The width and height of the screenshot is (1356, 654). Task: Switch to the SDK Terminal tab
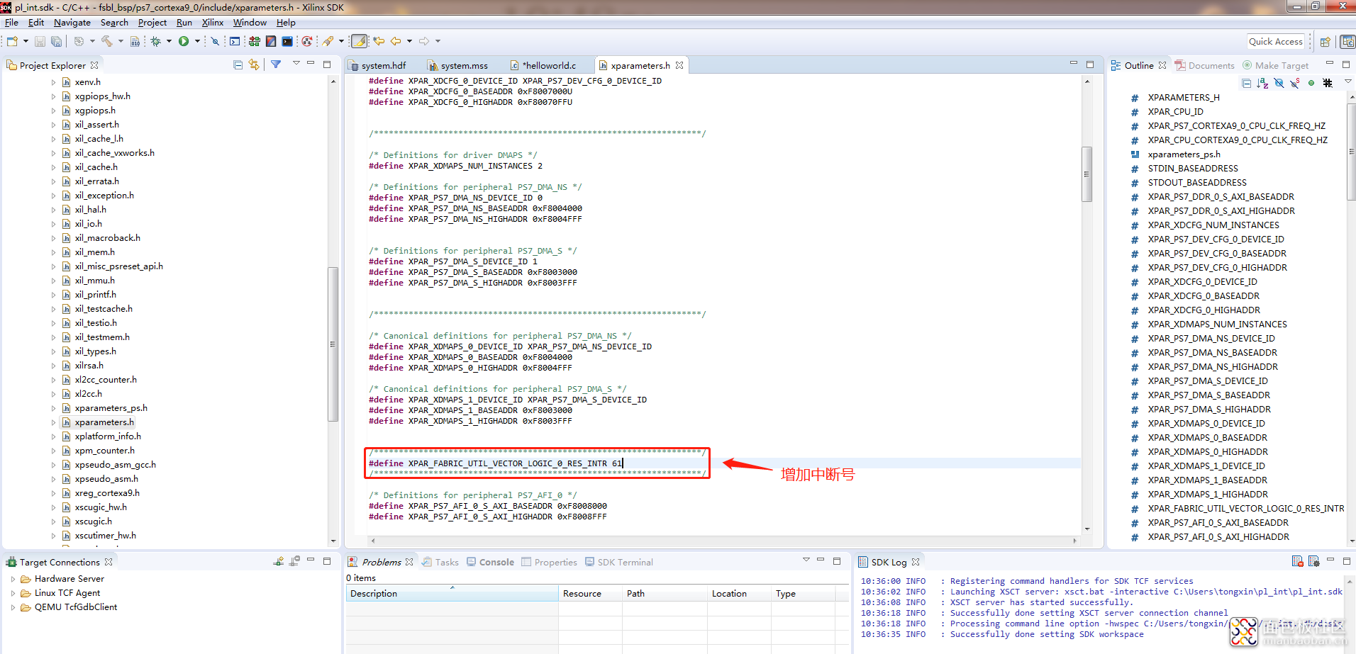point(618,562)
